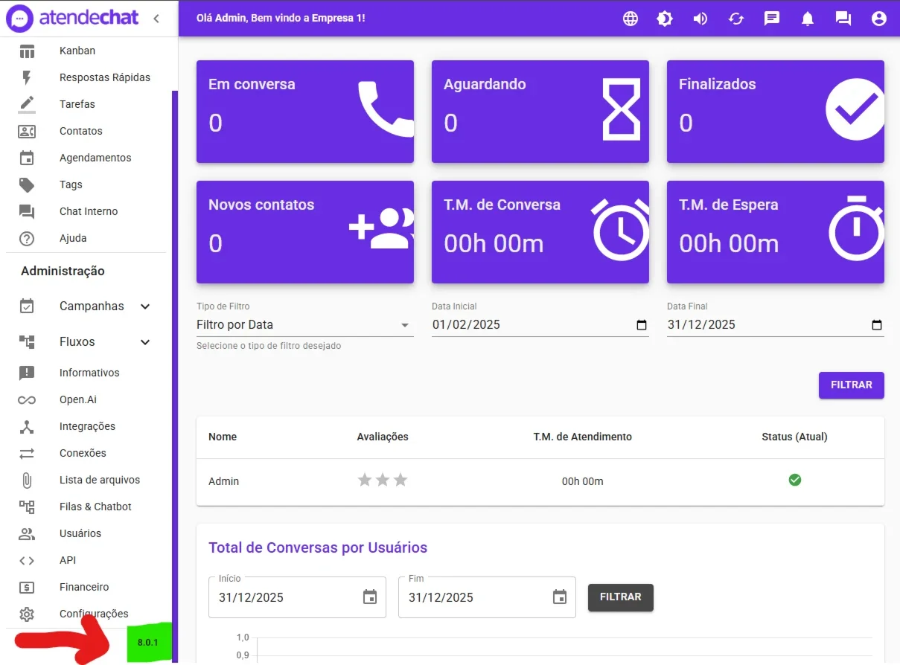The height and width of the screenshot is (665, 900).
Task: Click the Conexões arrows icon
Action: pyautogui.click(x=27, y=453)
